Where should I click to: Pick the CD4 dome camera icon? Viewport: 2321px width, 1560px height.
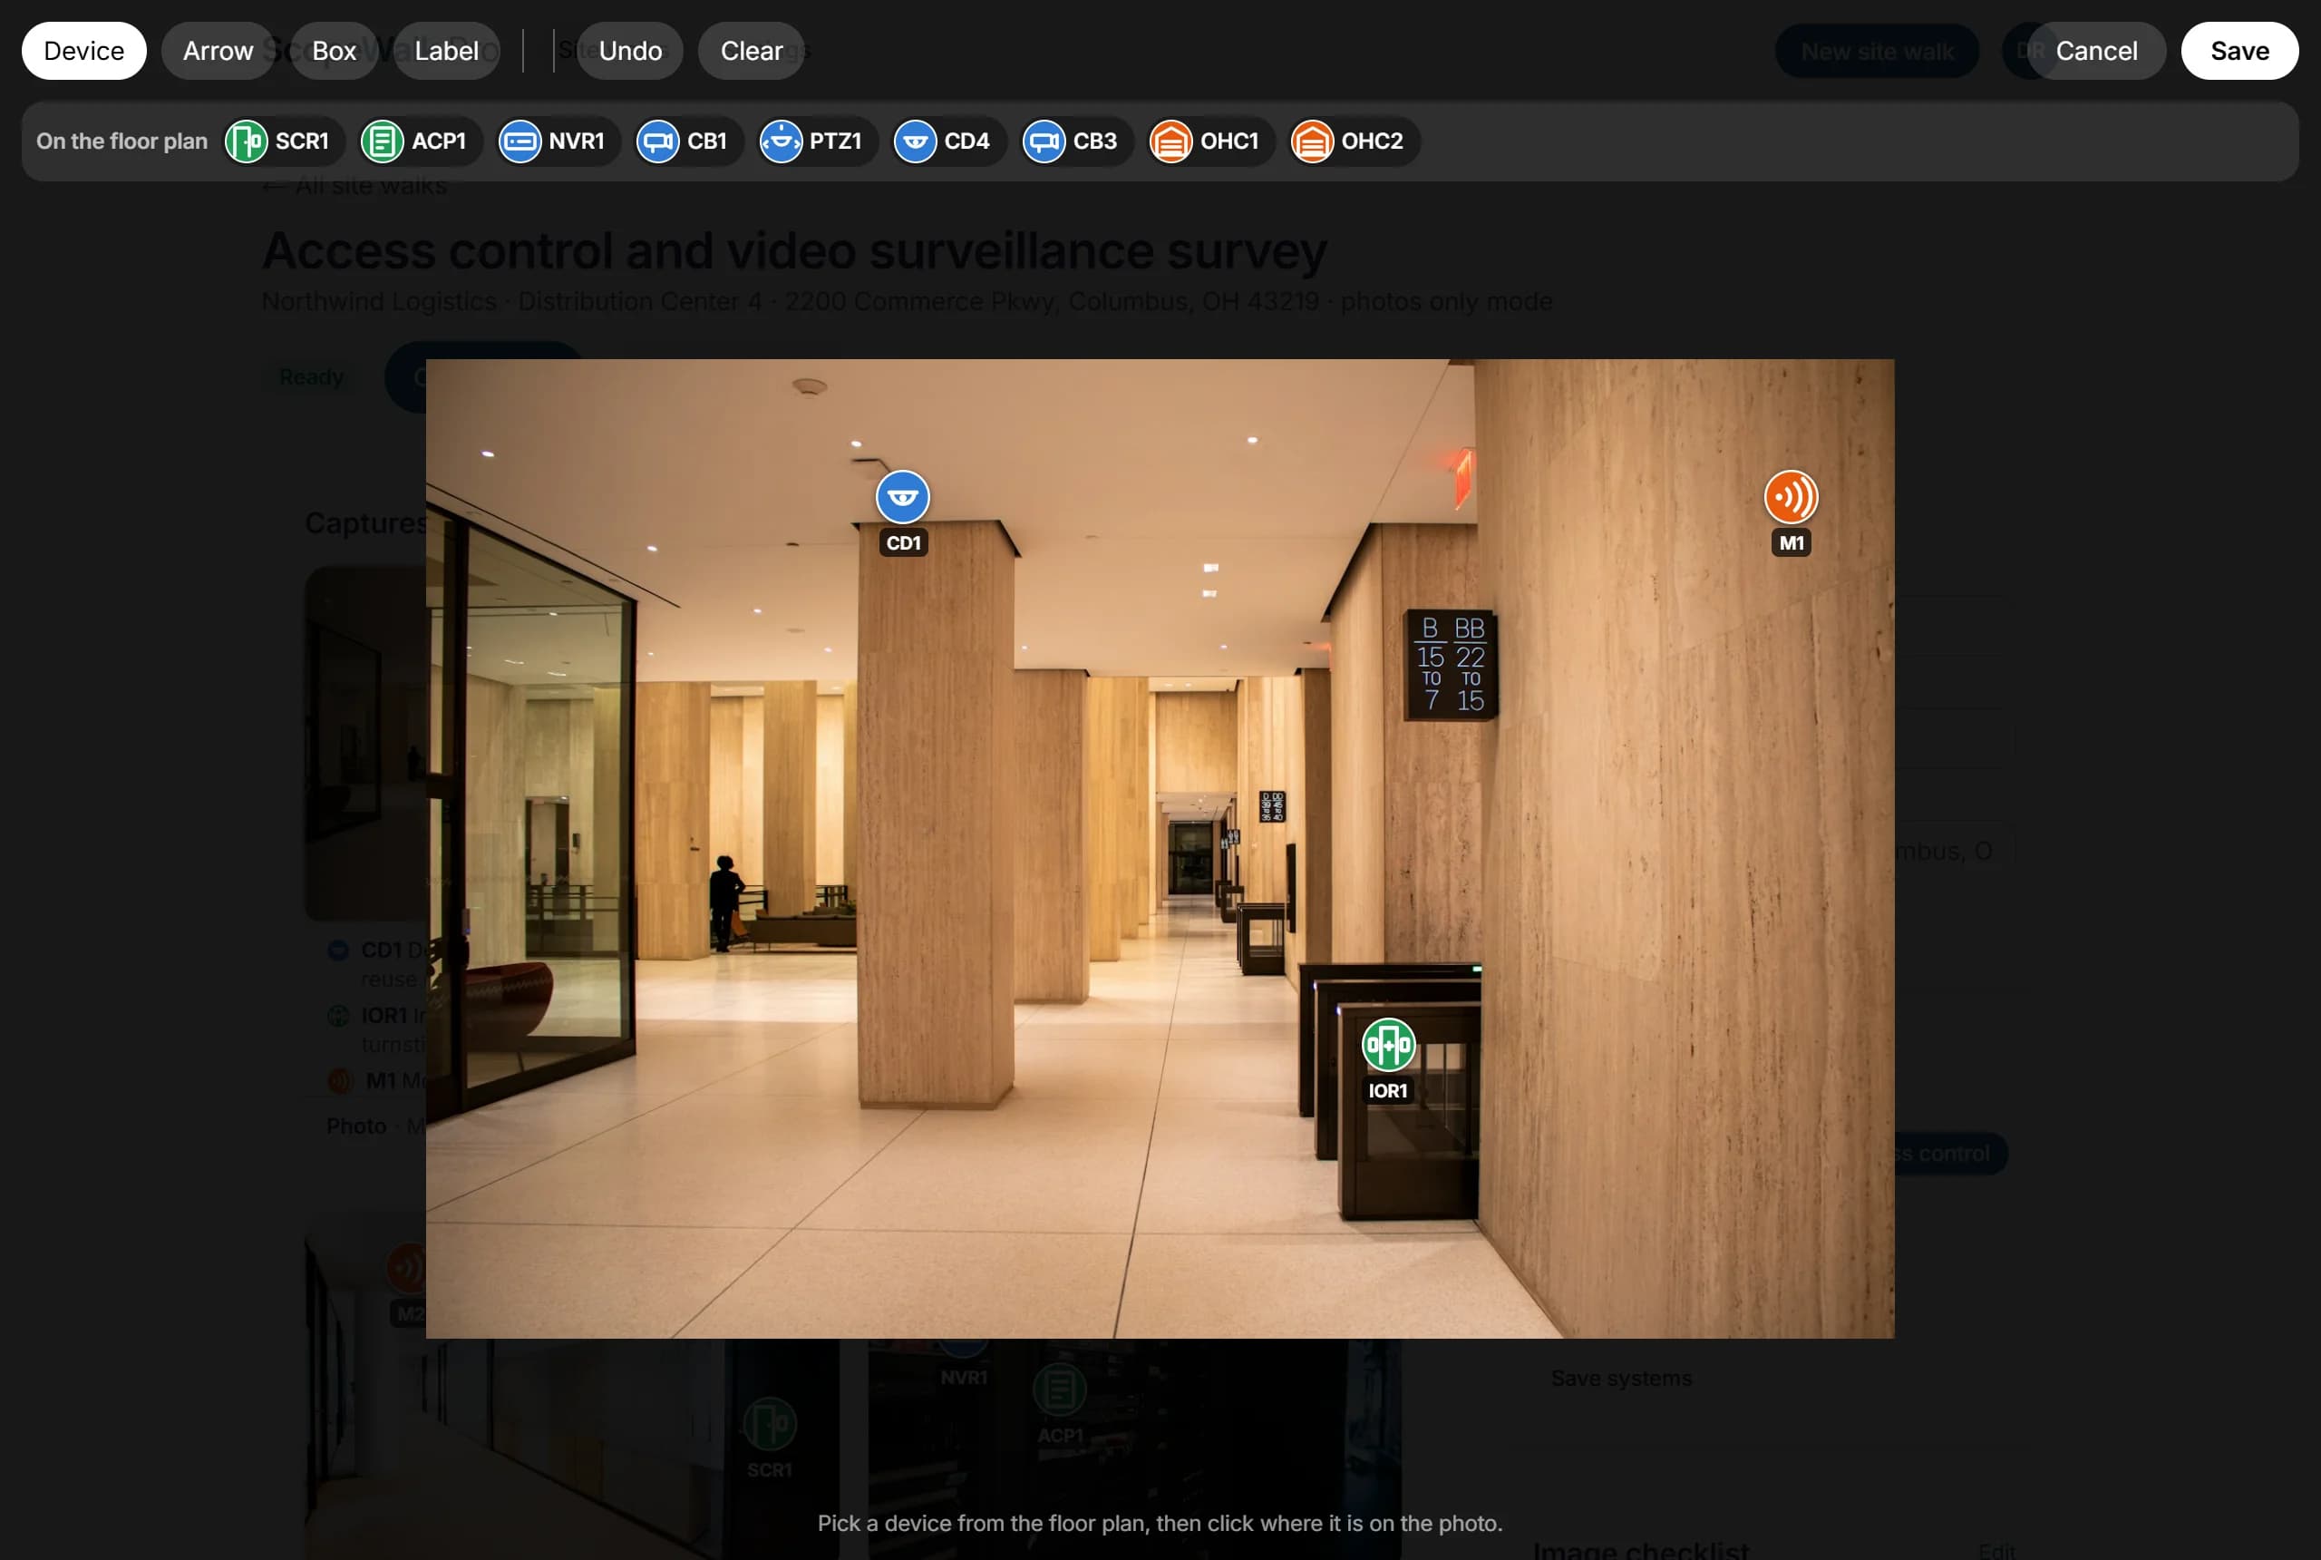pyautogui.click(x=915, y=141)
